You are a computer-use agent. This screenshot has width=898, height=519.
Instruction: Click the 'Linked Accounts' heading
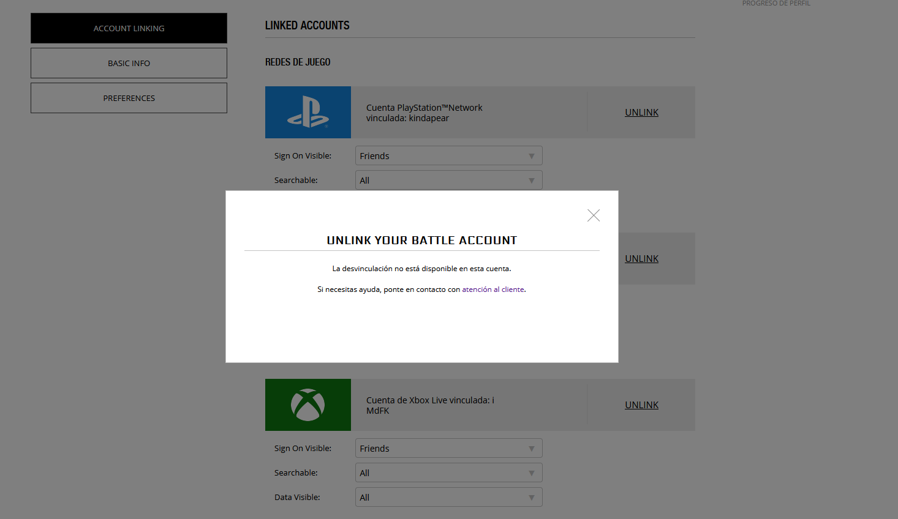tap(307, 25)
